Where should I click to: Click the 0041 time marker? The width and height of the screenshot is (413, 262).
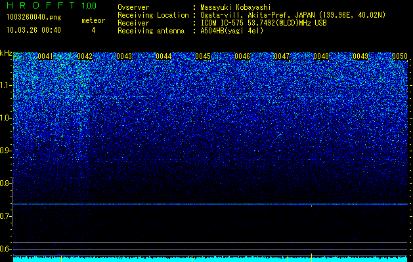(x=45, y=56)
